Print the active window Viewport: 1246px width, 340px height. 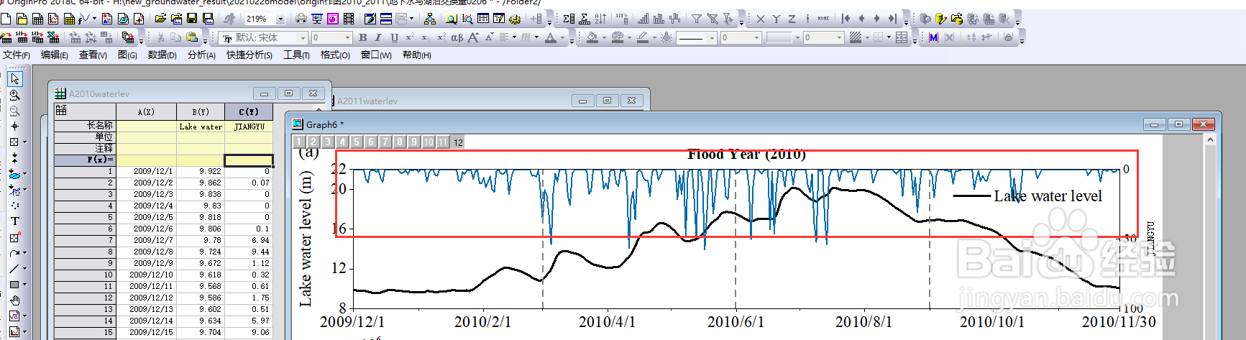[x=301, y=19]
